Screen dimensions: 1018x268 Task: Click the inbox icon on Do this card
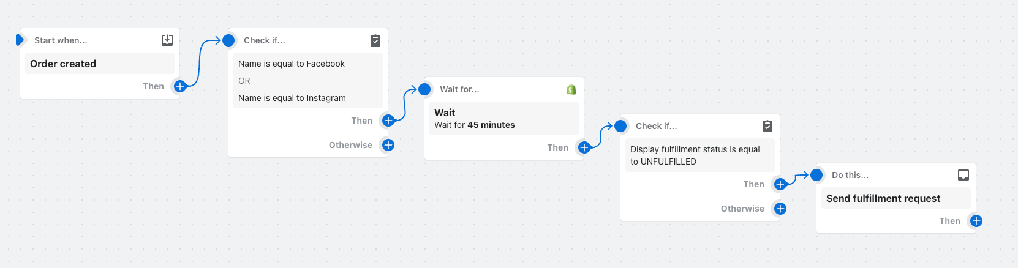[x=963, y=175]
